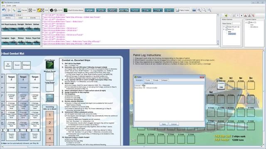Collapse the Current Game room node
The width and height of the screenshot is (266, 149).
coord(246,22)
